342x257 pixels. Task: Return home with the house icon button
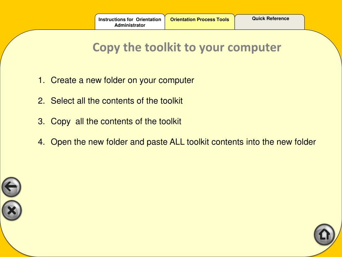(x=324, y=235)
